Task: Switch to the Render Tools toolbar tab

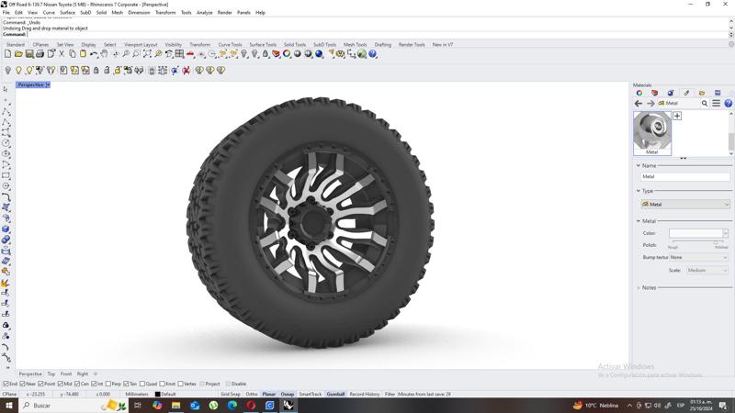Action: (x=412, y=44)
